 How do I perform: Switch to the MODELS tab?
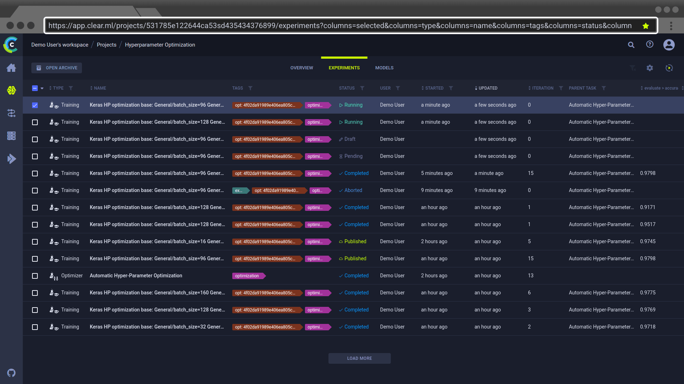coord(384,68)
